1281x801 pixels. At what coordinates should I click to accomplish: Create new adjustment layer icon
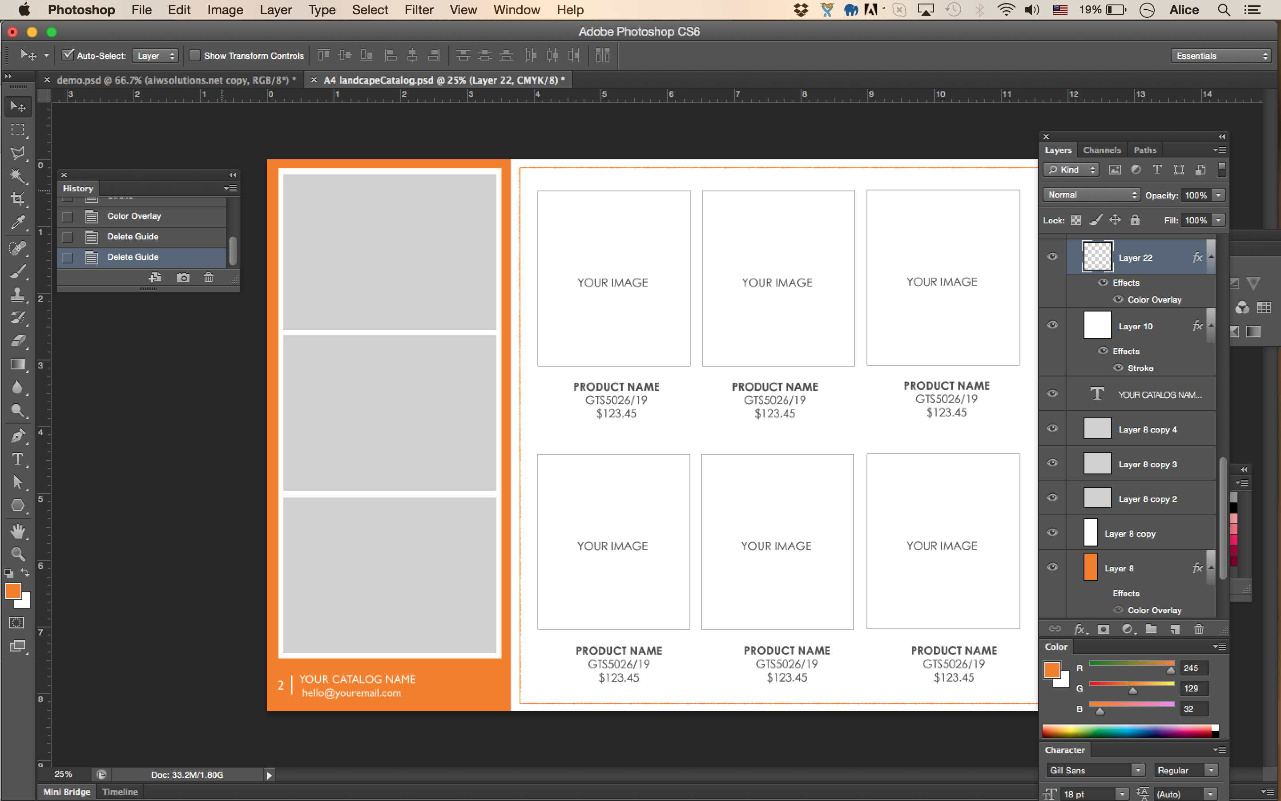click(x=1128, y=629)
